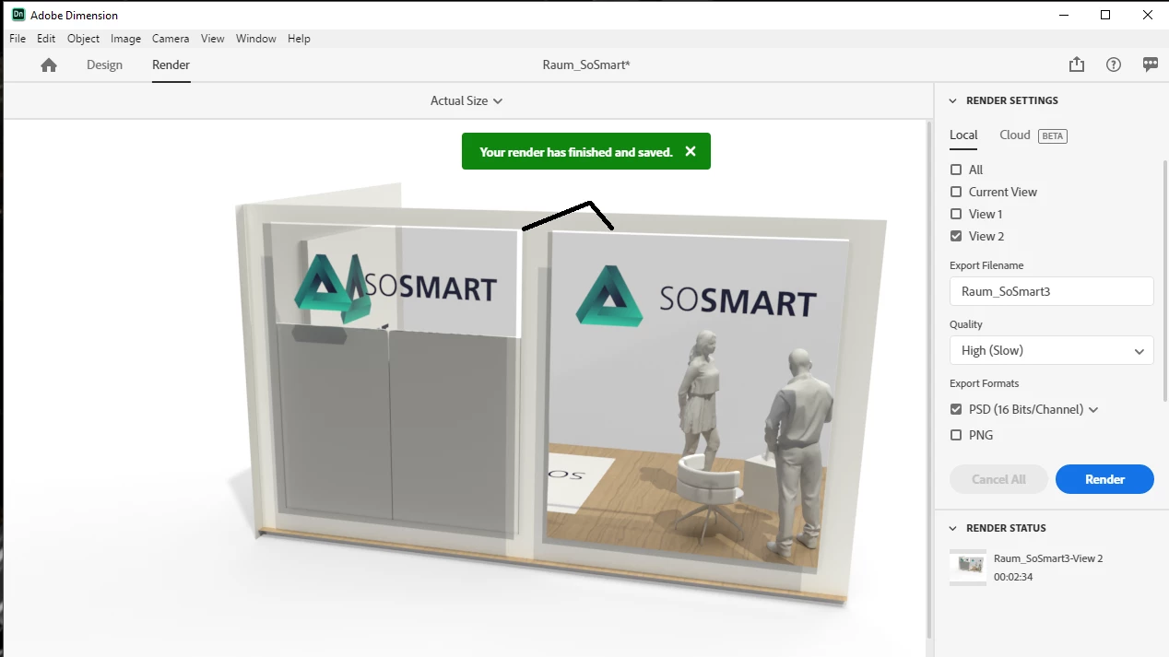
Task: Click the Export Formats label
Action: click(x=985, y=383)
